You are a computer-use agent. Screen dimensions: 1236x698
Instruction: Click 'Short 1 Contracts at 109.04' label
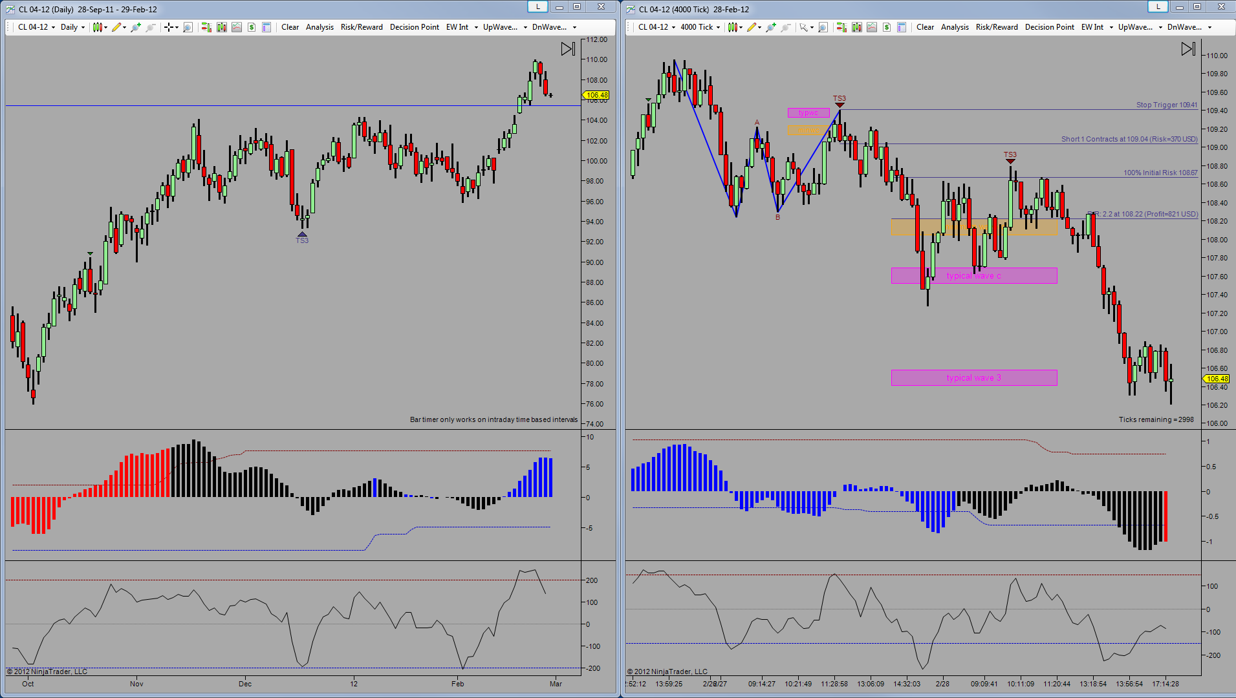tap(1129, 139)
